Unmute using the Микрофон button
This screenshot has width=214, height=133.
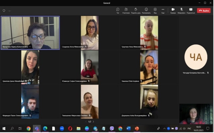click(181, 11)
